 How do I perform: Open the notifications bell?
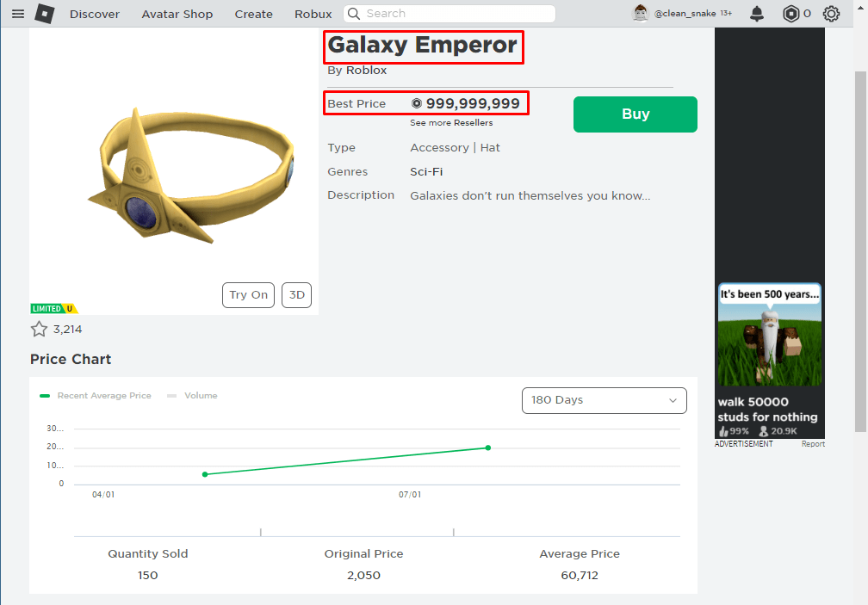click(x=757, y=14)
